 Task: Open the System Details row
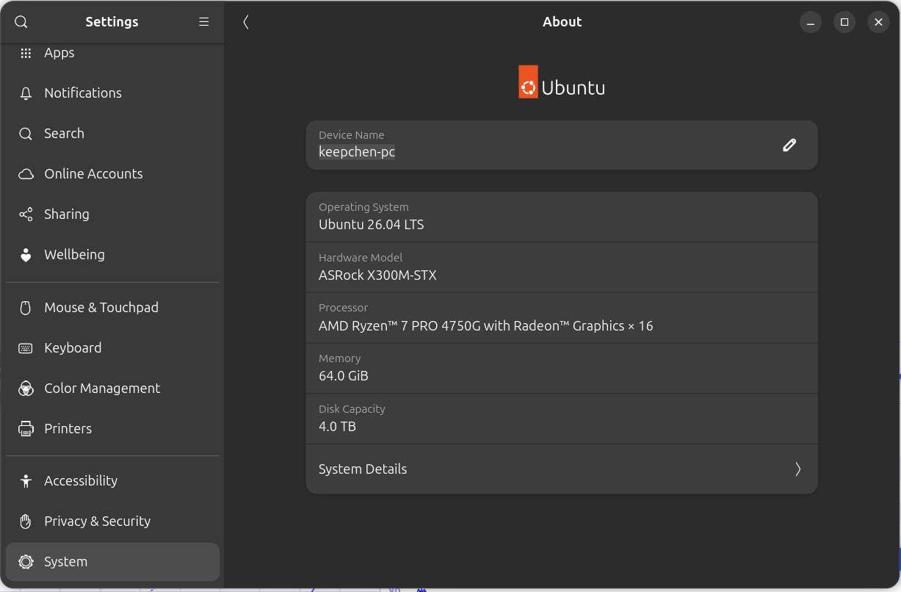tap(562, 469)
